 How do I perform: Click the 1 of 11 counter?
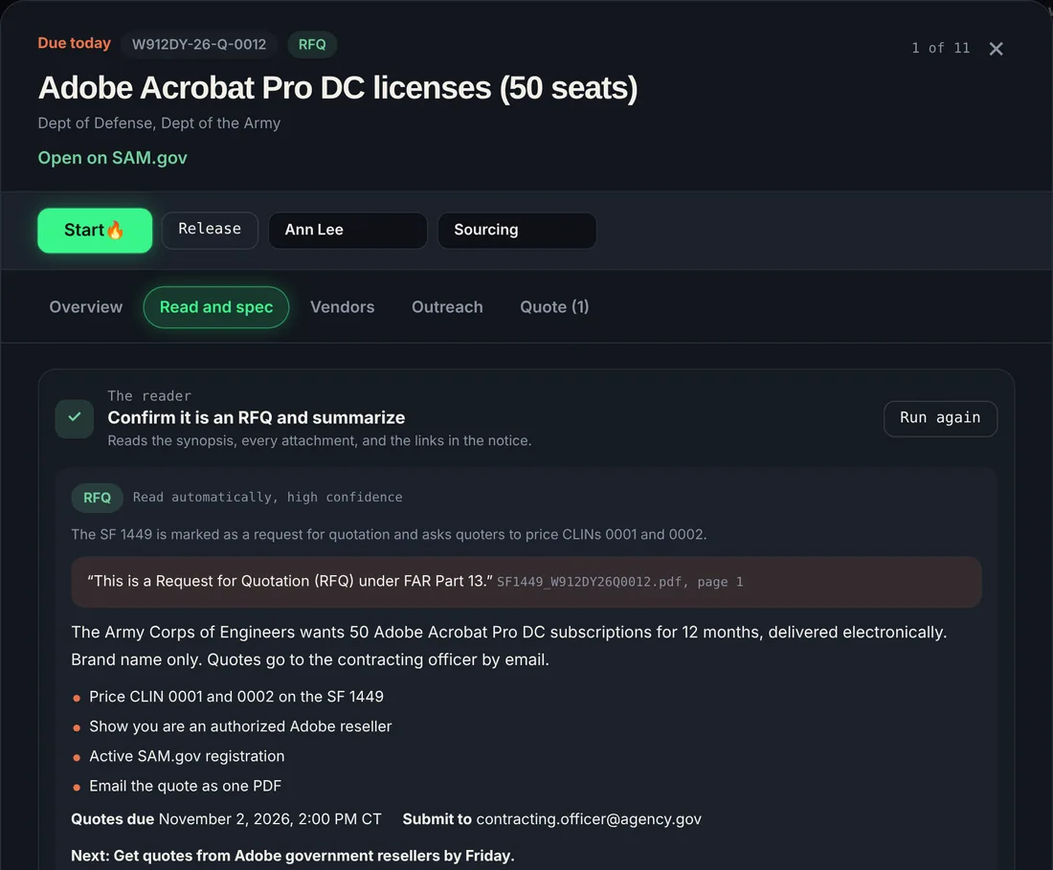[x=941, y=48]
